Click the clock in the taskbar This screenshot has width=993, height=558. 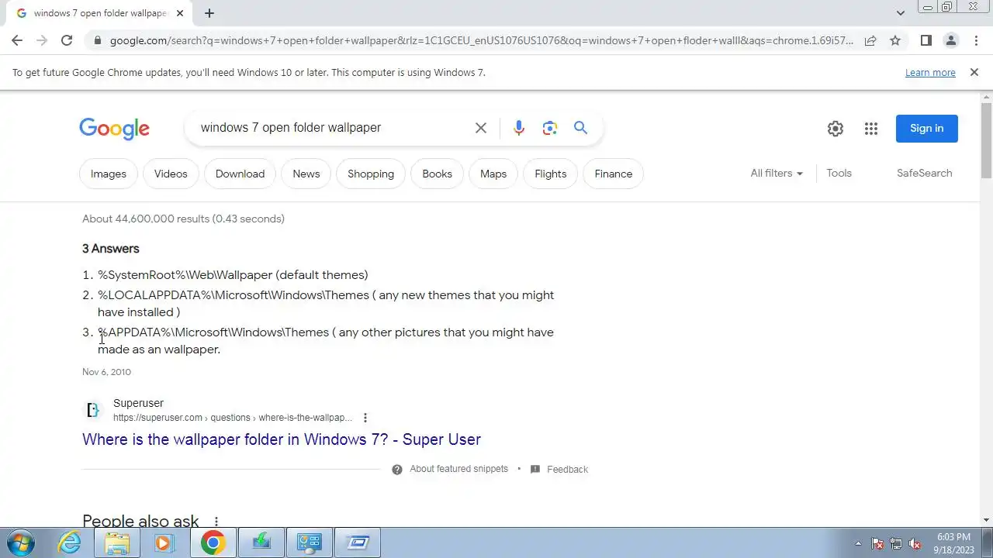click(x=953, y=543)
